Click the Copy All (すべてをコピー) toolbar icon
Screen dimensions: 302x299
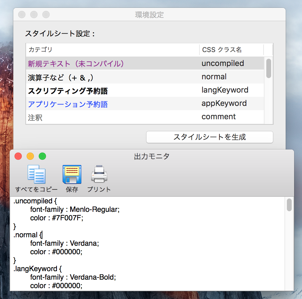(x=37, y=174)
